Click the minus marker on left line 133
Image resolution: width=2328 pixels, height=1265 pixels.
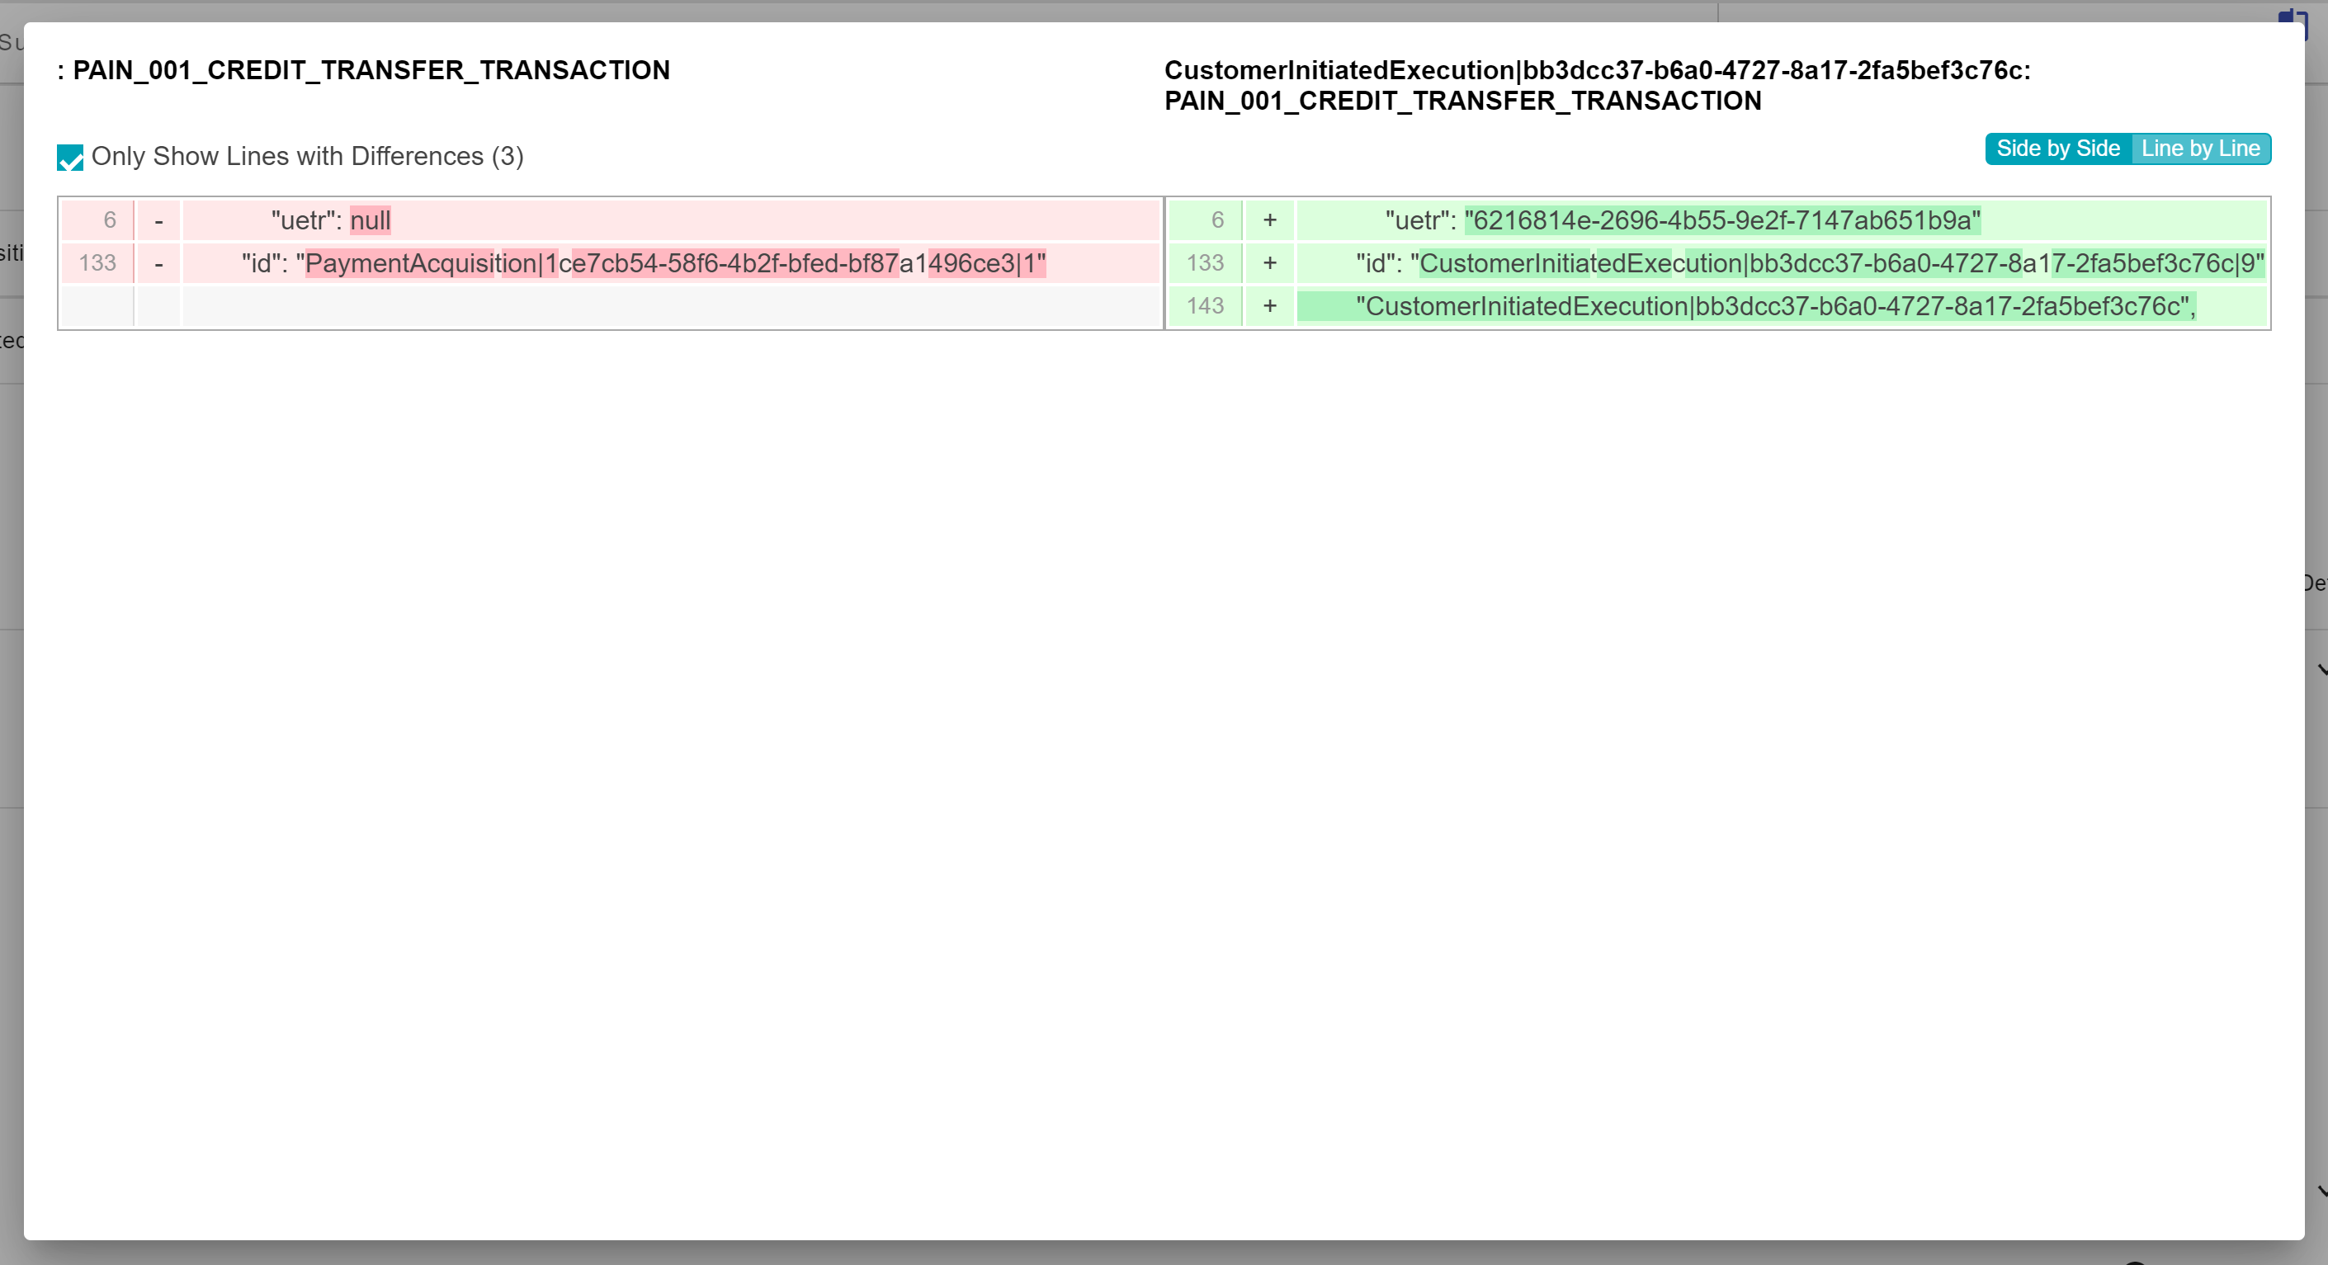[158, 264]
